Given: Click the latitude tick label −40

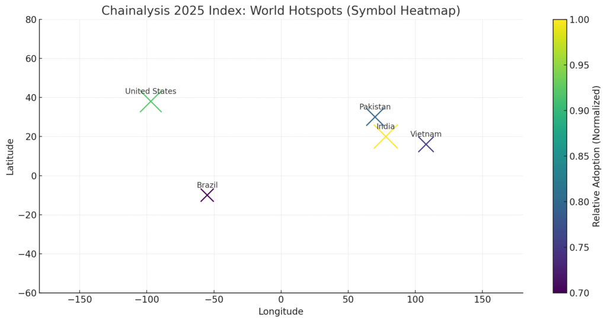Looking at the screenshot, I should (x=26, y=254).
